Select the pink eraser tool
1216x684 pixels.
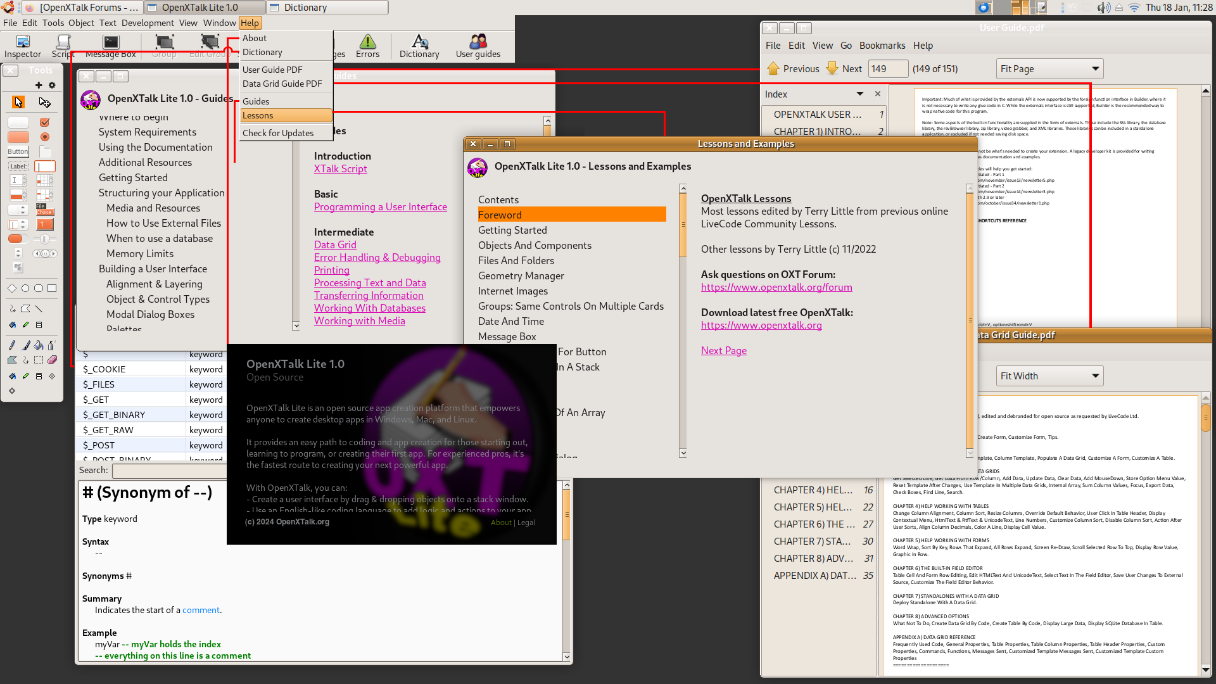[x=52, y=360]
